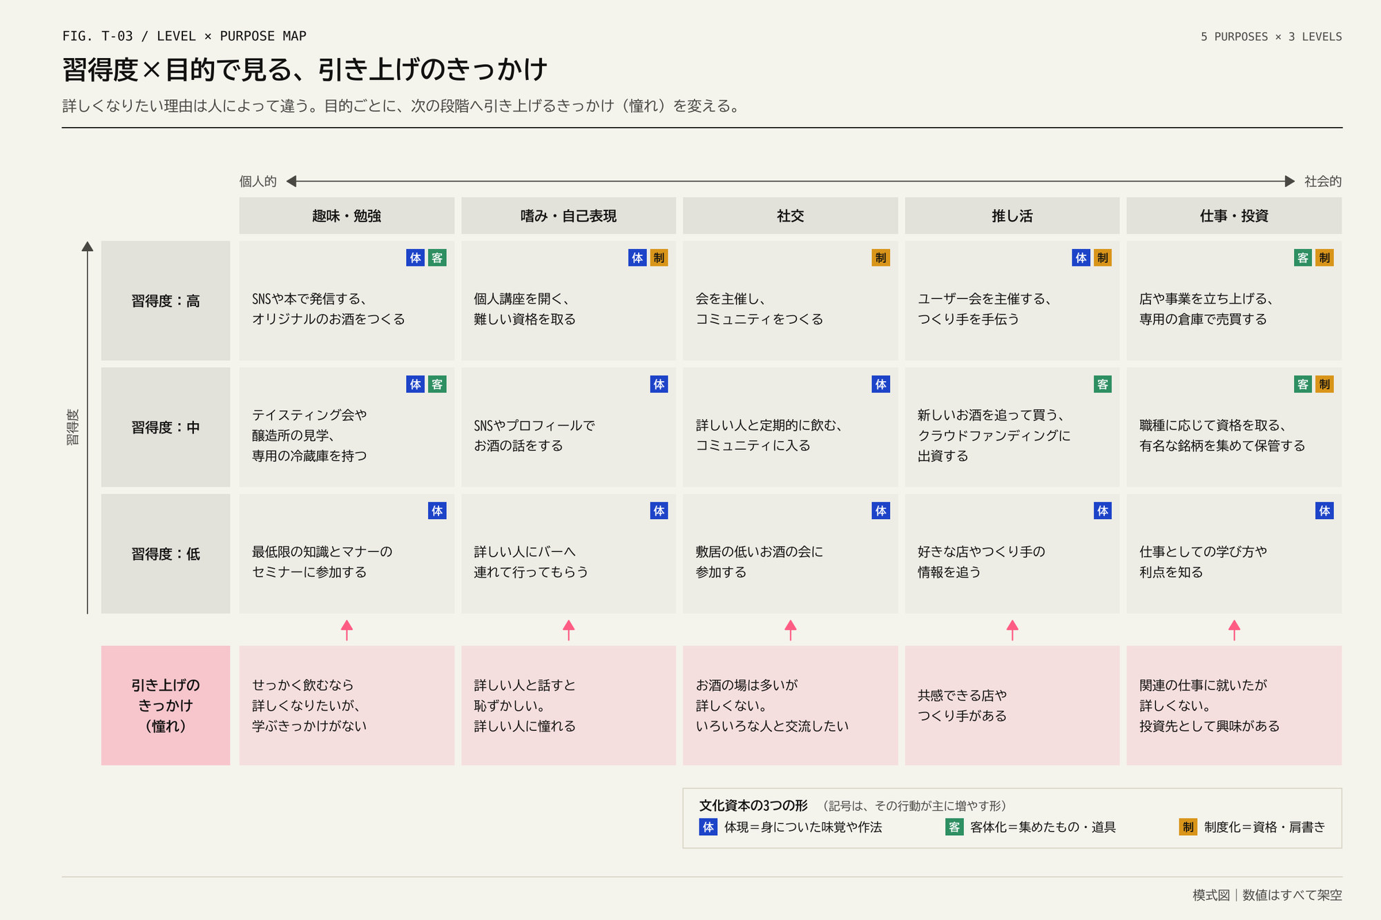
Task: Click the 体 badge in the 最低限の知識とマナー cell
Action: click(x=437, y=511)
